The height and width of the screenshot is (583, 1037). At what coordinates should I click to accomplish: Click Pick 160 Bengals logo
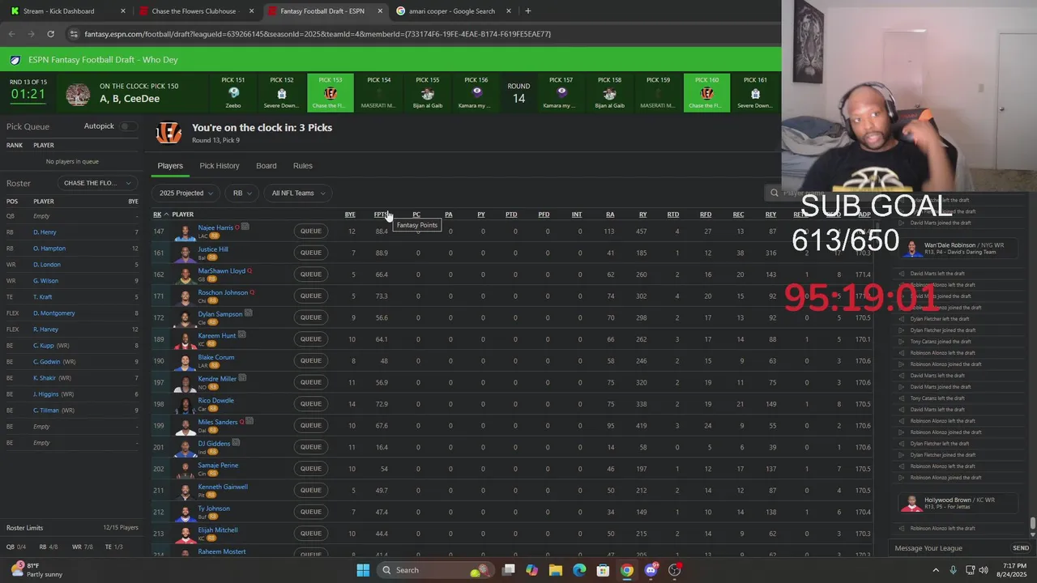point(706,94)
